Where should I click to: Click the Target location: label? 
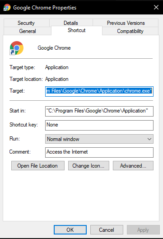(x=26, y=79)
